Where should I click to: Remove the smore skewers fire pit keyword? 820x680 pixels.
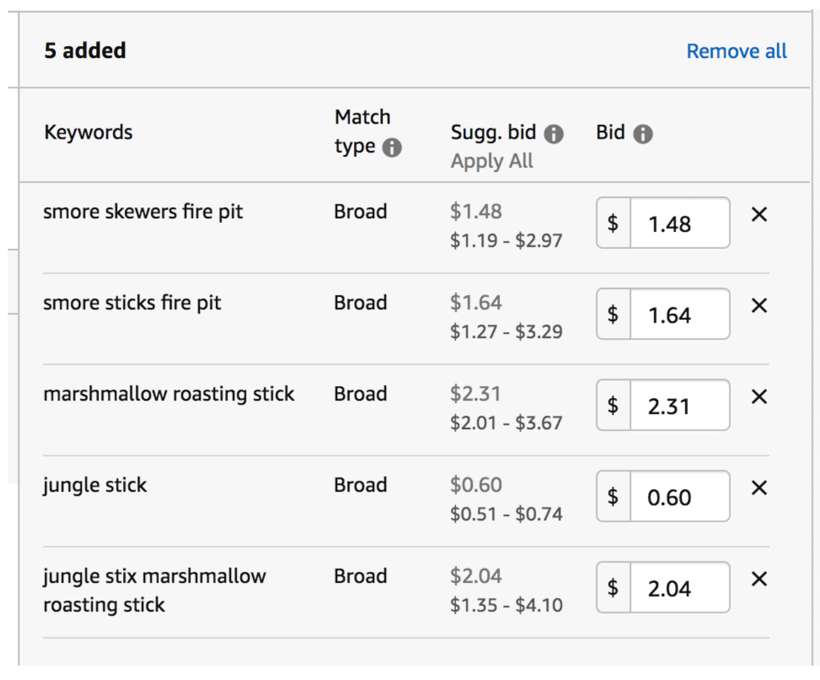click(x=759, y=214)
